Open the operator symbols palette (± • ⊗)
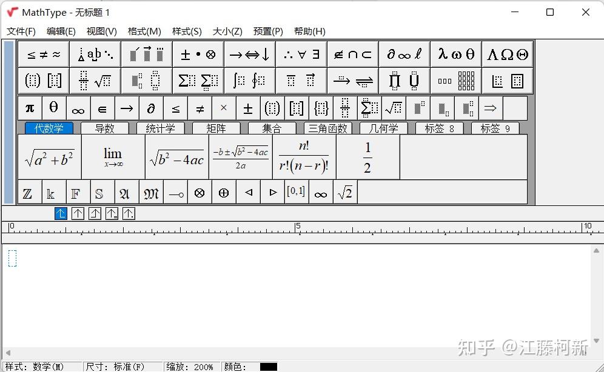604x372 pixels. point(198,55)
